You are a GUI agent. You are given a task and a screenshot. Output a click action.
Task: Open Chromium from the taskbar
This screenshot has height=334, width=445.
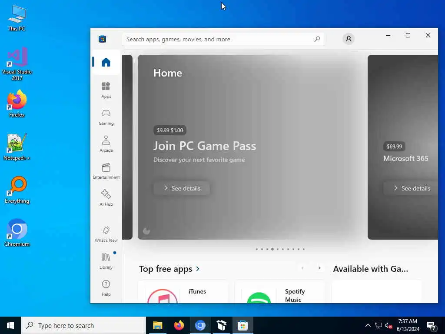tap(200, 325)
